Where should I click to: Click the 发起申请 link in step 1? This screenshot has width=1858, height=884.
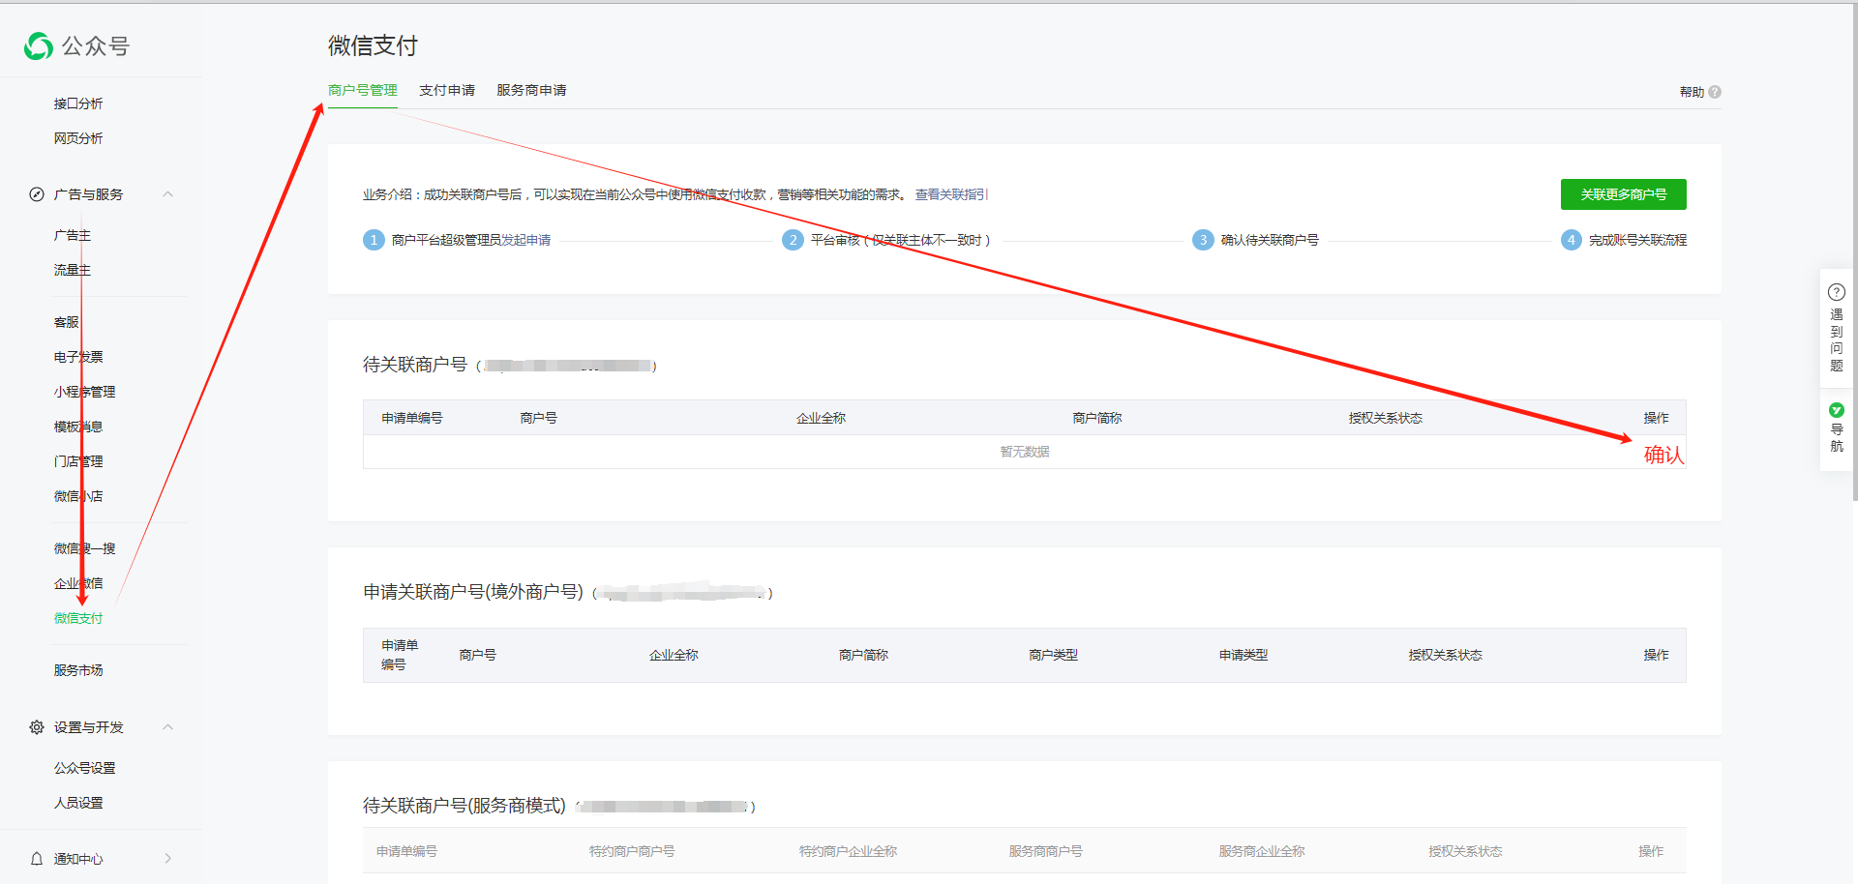click(525, 240)
